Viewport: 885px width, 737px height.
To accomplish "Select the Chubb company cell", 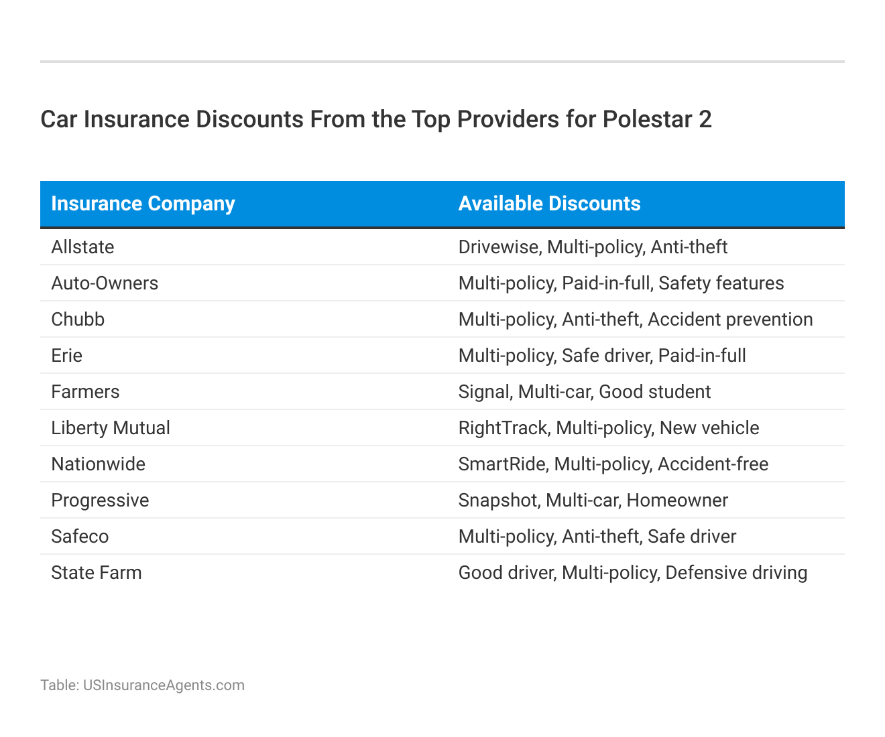I will [x=78, y=320].
